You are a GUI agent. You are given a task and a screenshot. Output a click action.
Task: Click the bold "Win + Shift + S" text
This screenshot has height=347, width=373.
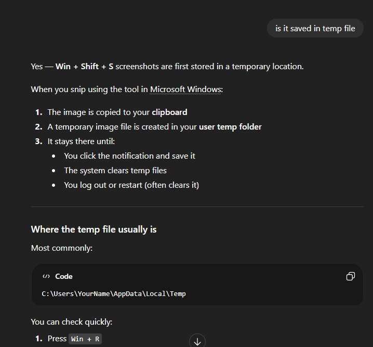click(x=84, y=67)
